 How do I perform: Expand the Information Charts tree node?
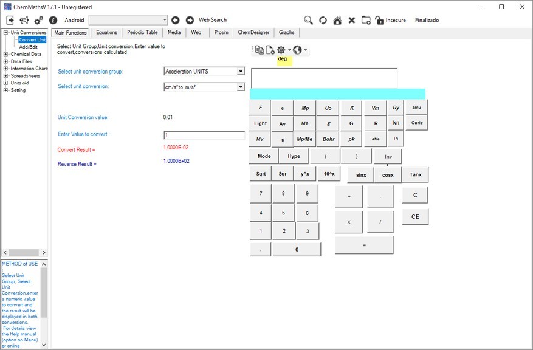[x=5, y=69]
